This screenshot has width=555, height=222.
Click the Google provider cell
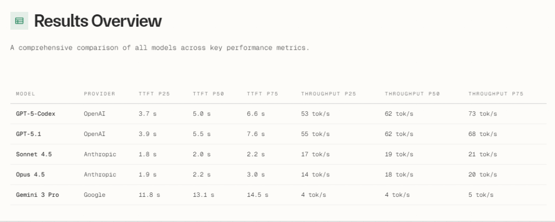[95, 195]
